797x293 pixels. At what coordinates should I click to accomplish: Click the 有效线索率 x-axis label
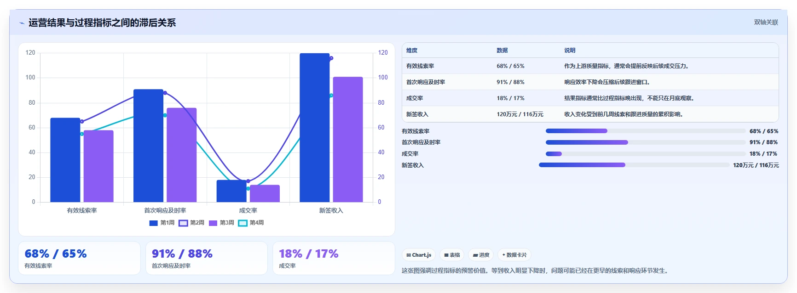82,210
